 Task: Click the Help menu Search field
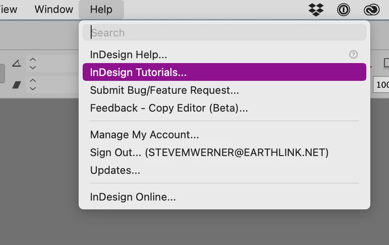click(224, 32)
